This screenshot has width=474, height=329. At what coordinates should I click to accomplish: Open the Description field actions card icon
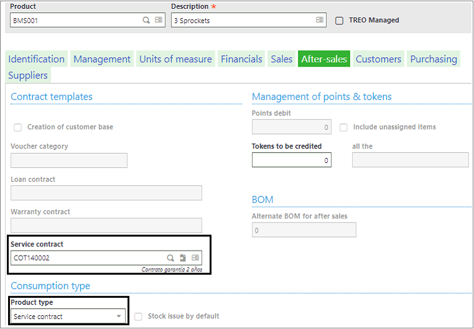320,20
